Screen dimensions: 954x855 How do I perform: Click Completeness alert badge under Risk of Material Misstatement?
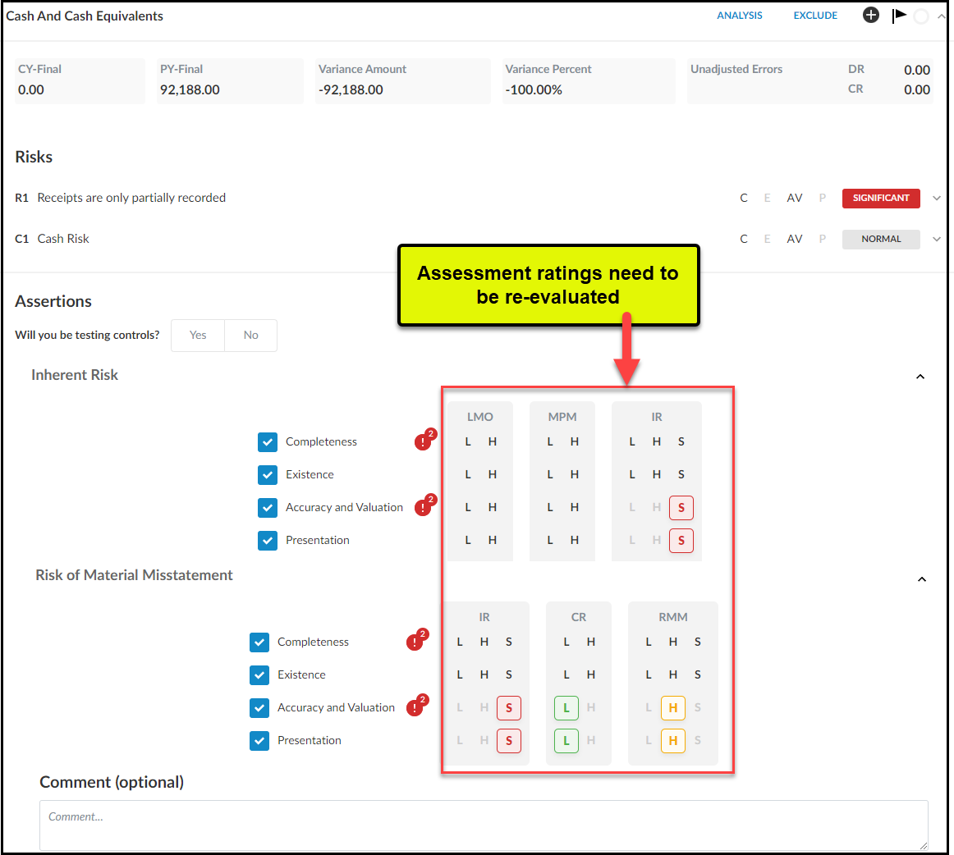[x=415, y=642]
